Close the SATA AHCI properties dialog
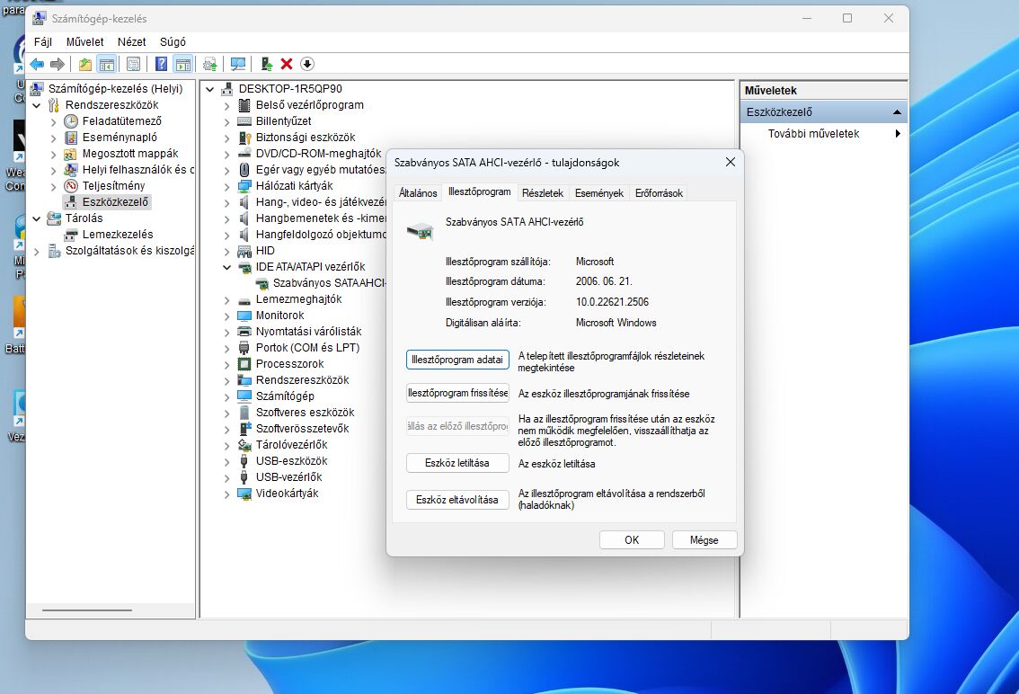This screenshot has height=694, width=1019. (731, 162)
